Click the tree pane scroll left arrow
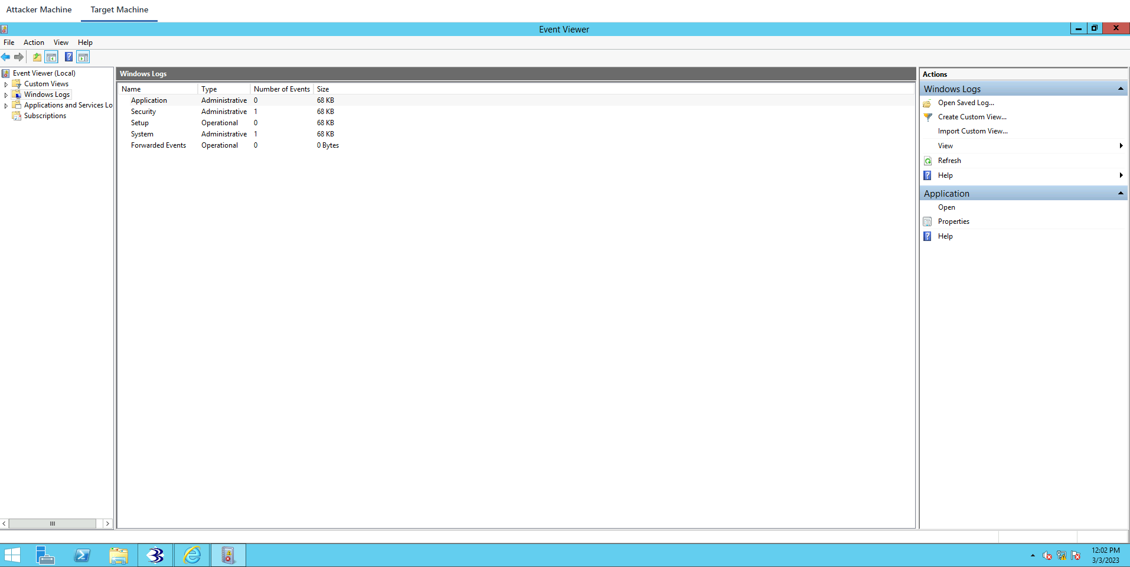 (x=4, y=523)
